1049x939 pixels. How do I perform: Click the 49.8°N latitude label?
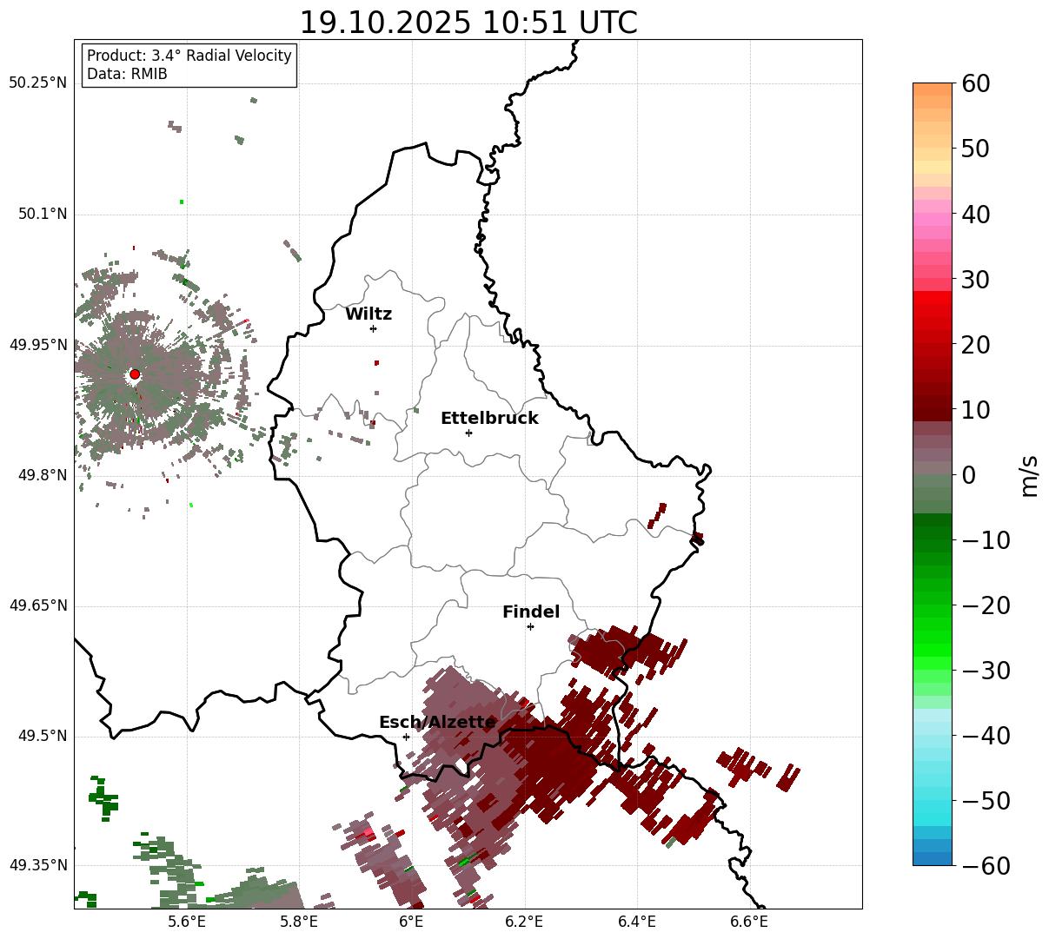tap(42, 476)
